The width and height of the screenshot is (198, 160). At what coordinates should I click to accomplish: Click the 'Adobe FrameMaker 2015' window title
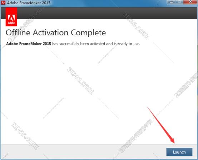point(29,3)
